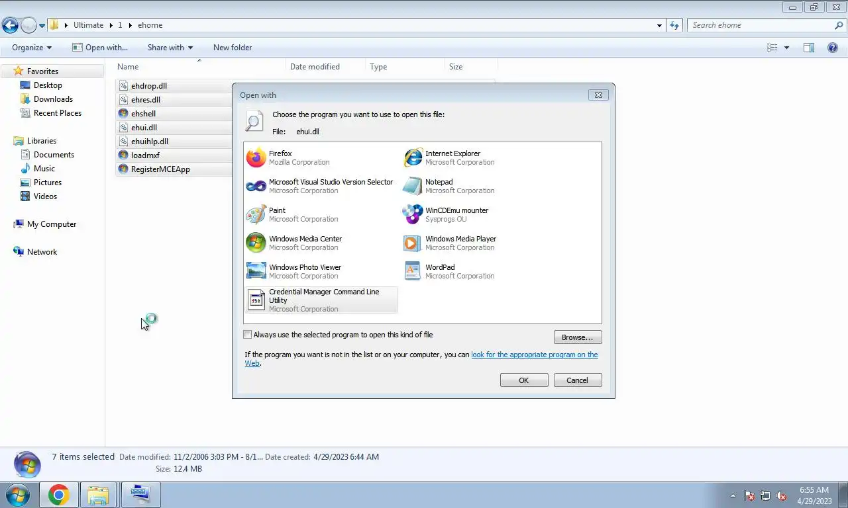Open Libraries in navigation pane
848x508 pixels.
pos(41,141)
